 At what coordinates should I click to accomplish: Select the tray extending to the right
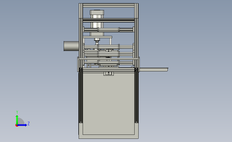[x=154, y=70]
